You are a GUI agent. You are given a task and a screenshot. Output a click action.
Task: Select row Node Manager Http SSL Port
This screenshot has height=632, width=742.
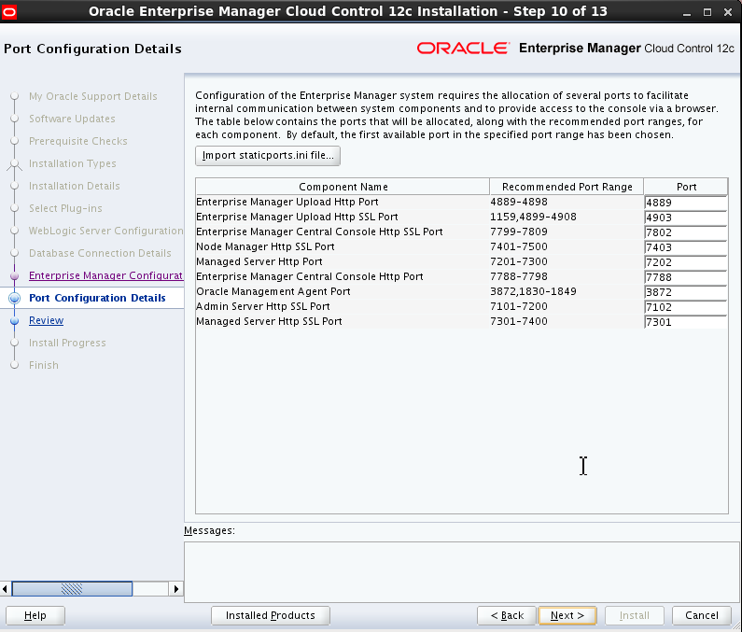click(x=461, y=246)
